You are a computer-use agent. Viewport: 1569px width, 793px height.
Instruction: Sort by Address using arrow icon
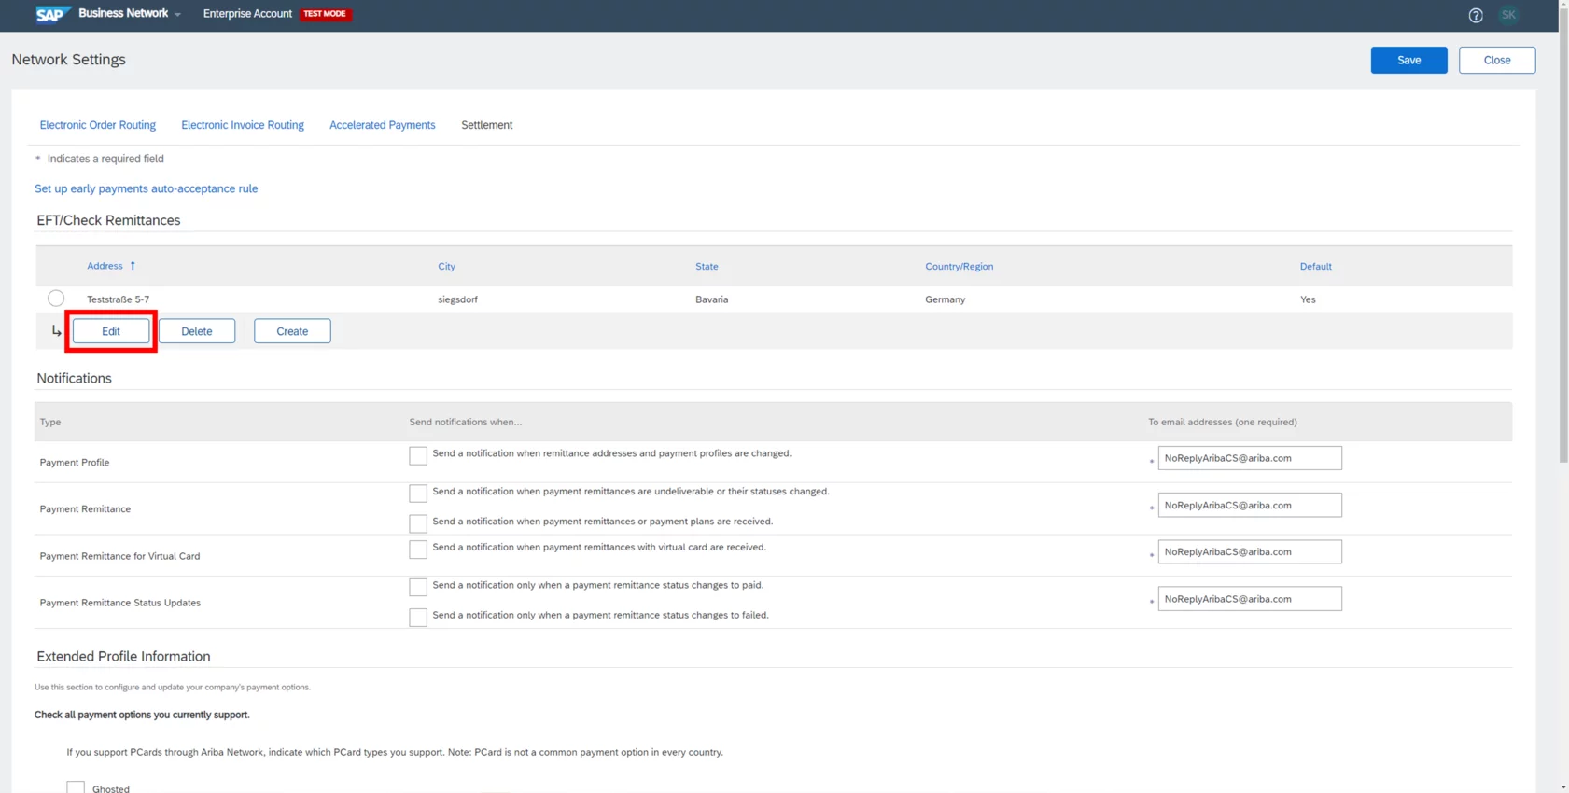pyautogui.click(x=133, y=266)
